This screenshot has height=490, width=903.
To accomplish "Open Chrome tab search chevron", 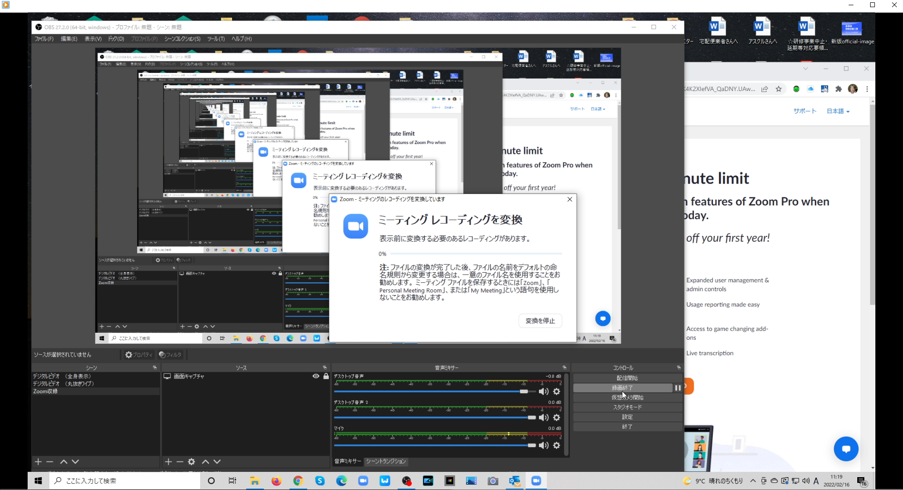I will [x=805, y=69].
